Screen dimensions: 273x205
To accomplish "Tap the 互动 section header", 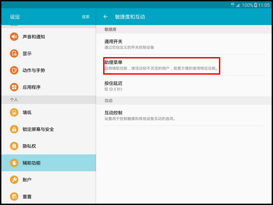I will coord(108,101).
